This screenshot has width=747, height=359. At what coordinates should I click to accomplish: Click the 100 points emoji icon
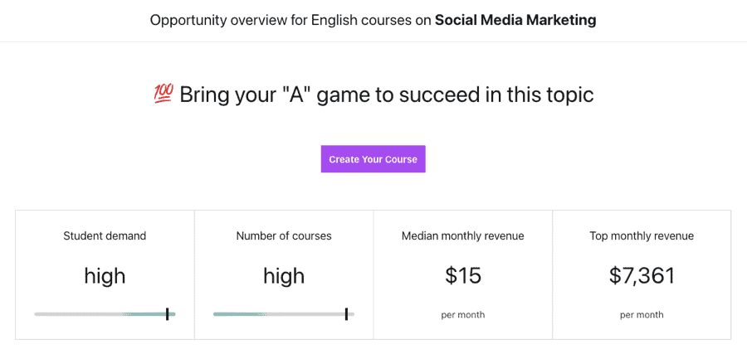pos(164,95)
